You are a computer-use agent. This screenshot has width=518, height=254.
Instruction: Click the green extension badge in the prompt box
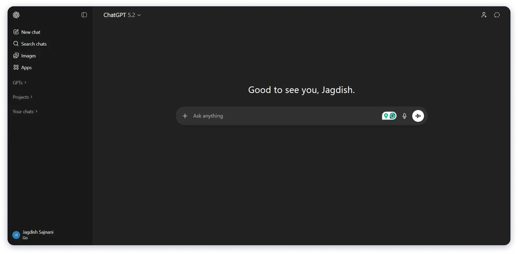(x=386, y=116)
